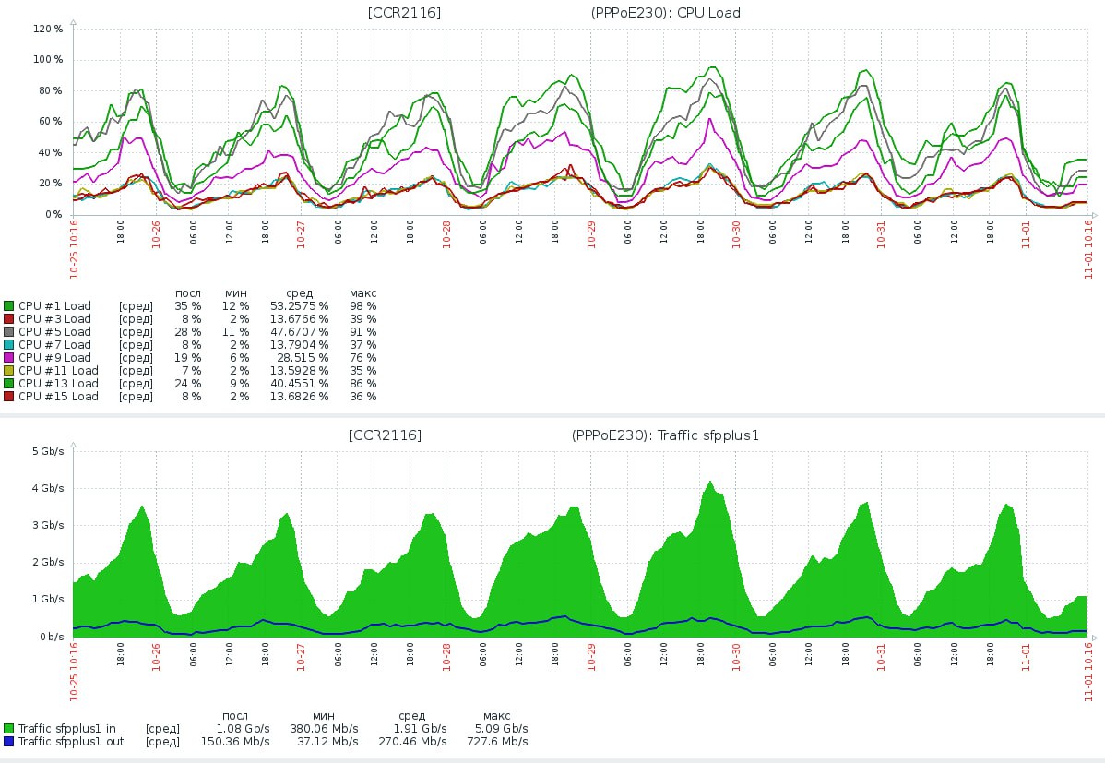
Task: Click the '11-01 10:16' end label on CPU chart
Action: pos(1088,250)
